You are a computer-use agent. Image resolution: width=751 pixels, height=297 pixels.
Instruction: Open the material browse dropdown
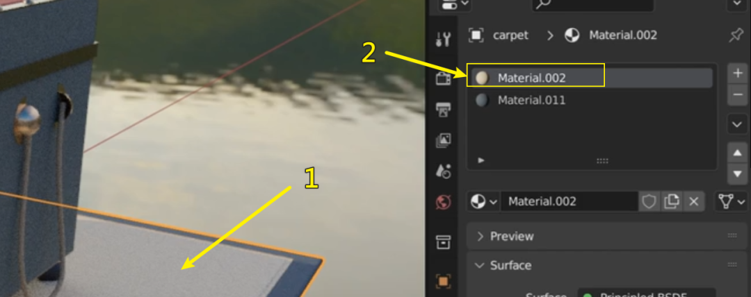(483, 202)
